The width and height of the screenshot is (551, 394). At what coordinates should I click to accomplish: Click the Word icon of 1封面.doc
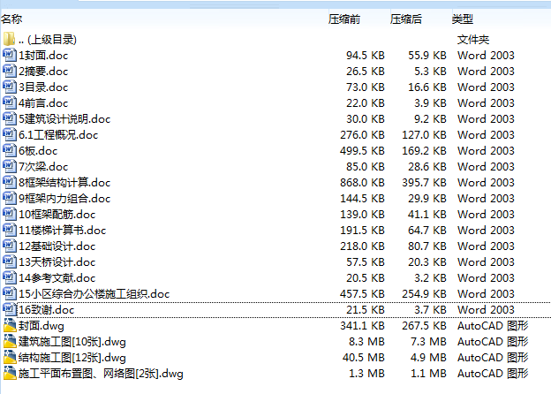pyautogui.click(x=10, y=55)
